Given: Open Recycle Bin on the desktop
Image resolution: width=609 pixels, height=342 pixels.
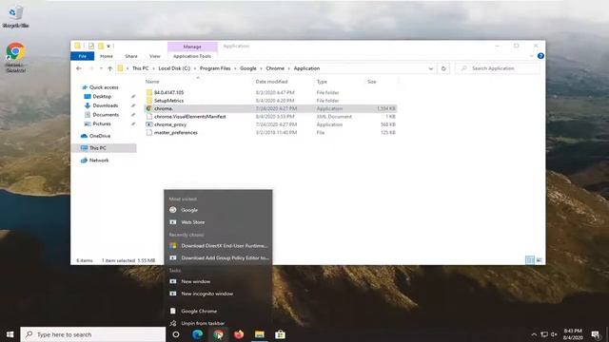Looking at the screenshot, I should (x=15, y=16).
